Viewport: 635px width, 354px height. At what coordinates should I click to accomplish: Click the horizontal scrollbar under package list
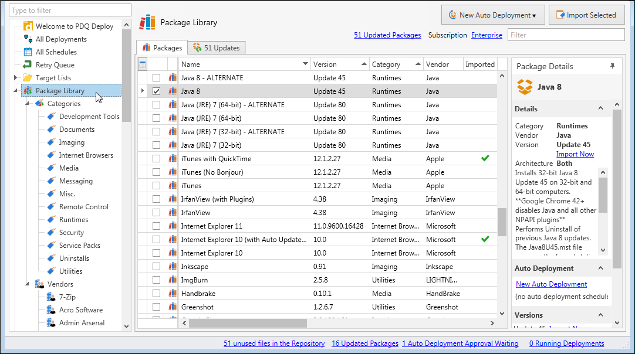click(x=246, y=323)
